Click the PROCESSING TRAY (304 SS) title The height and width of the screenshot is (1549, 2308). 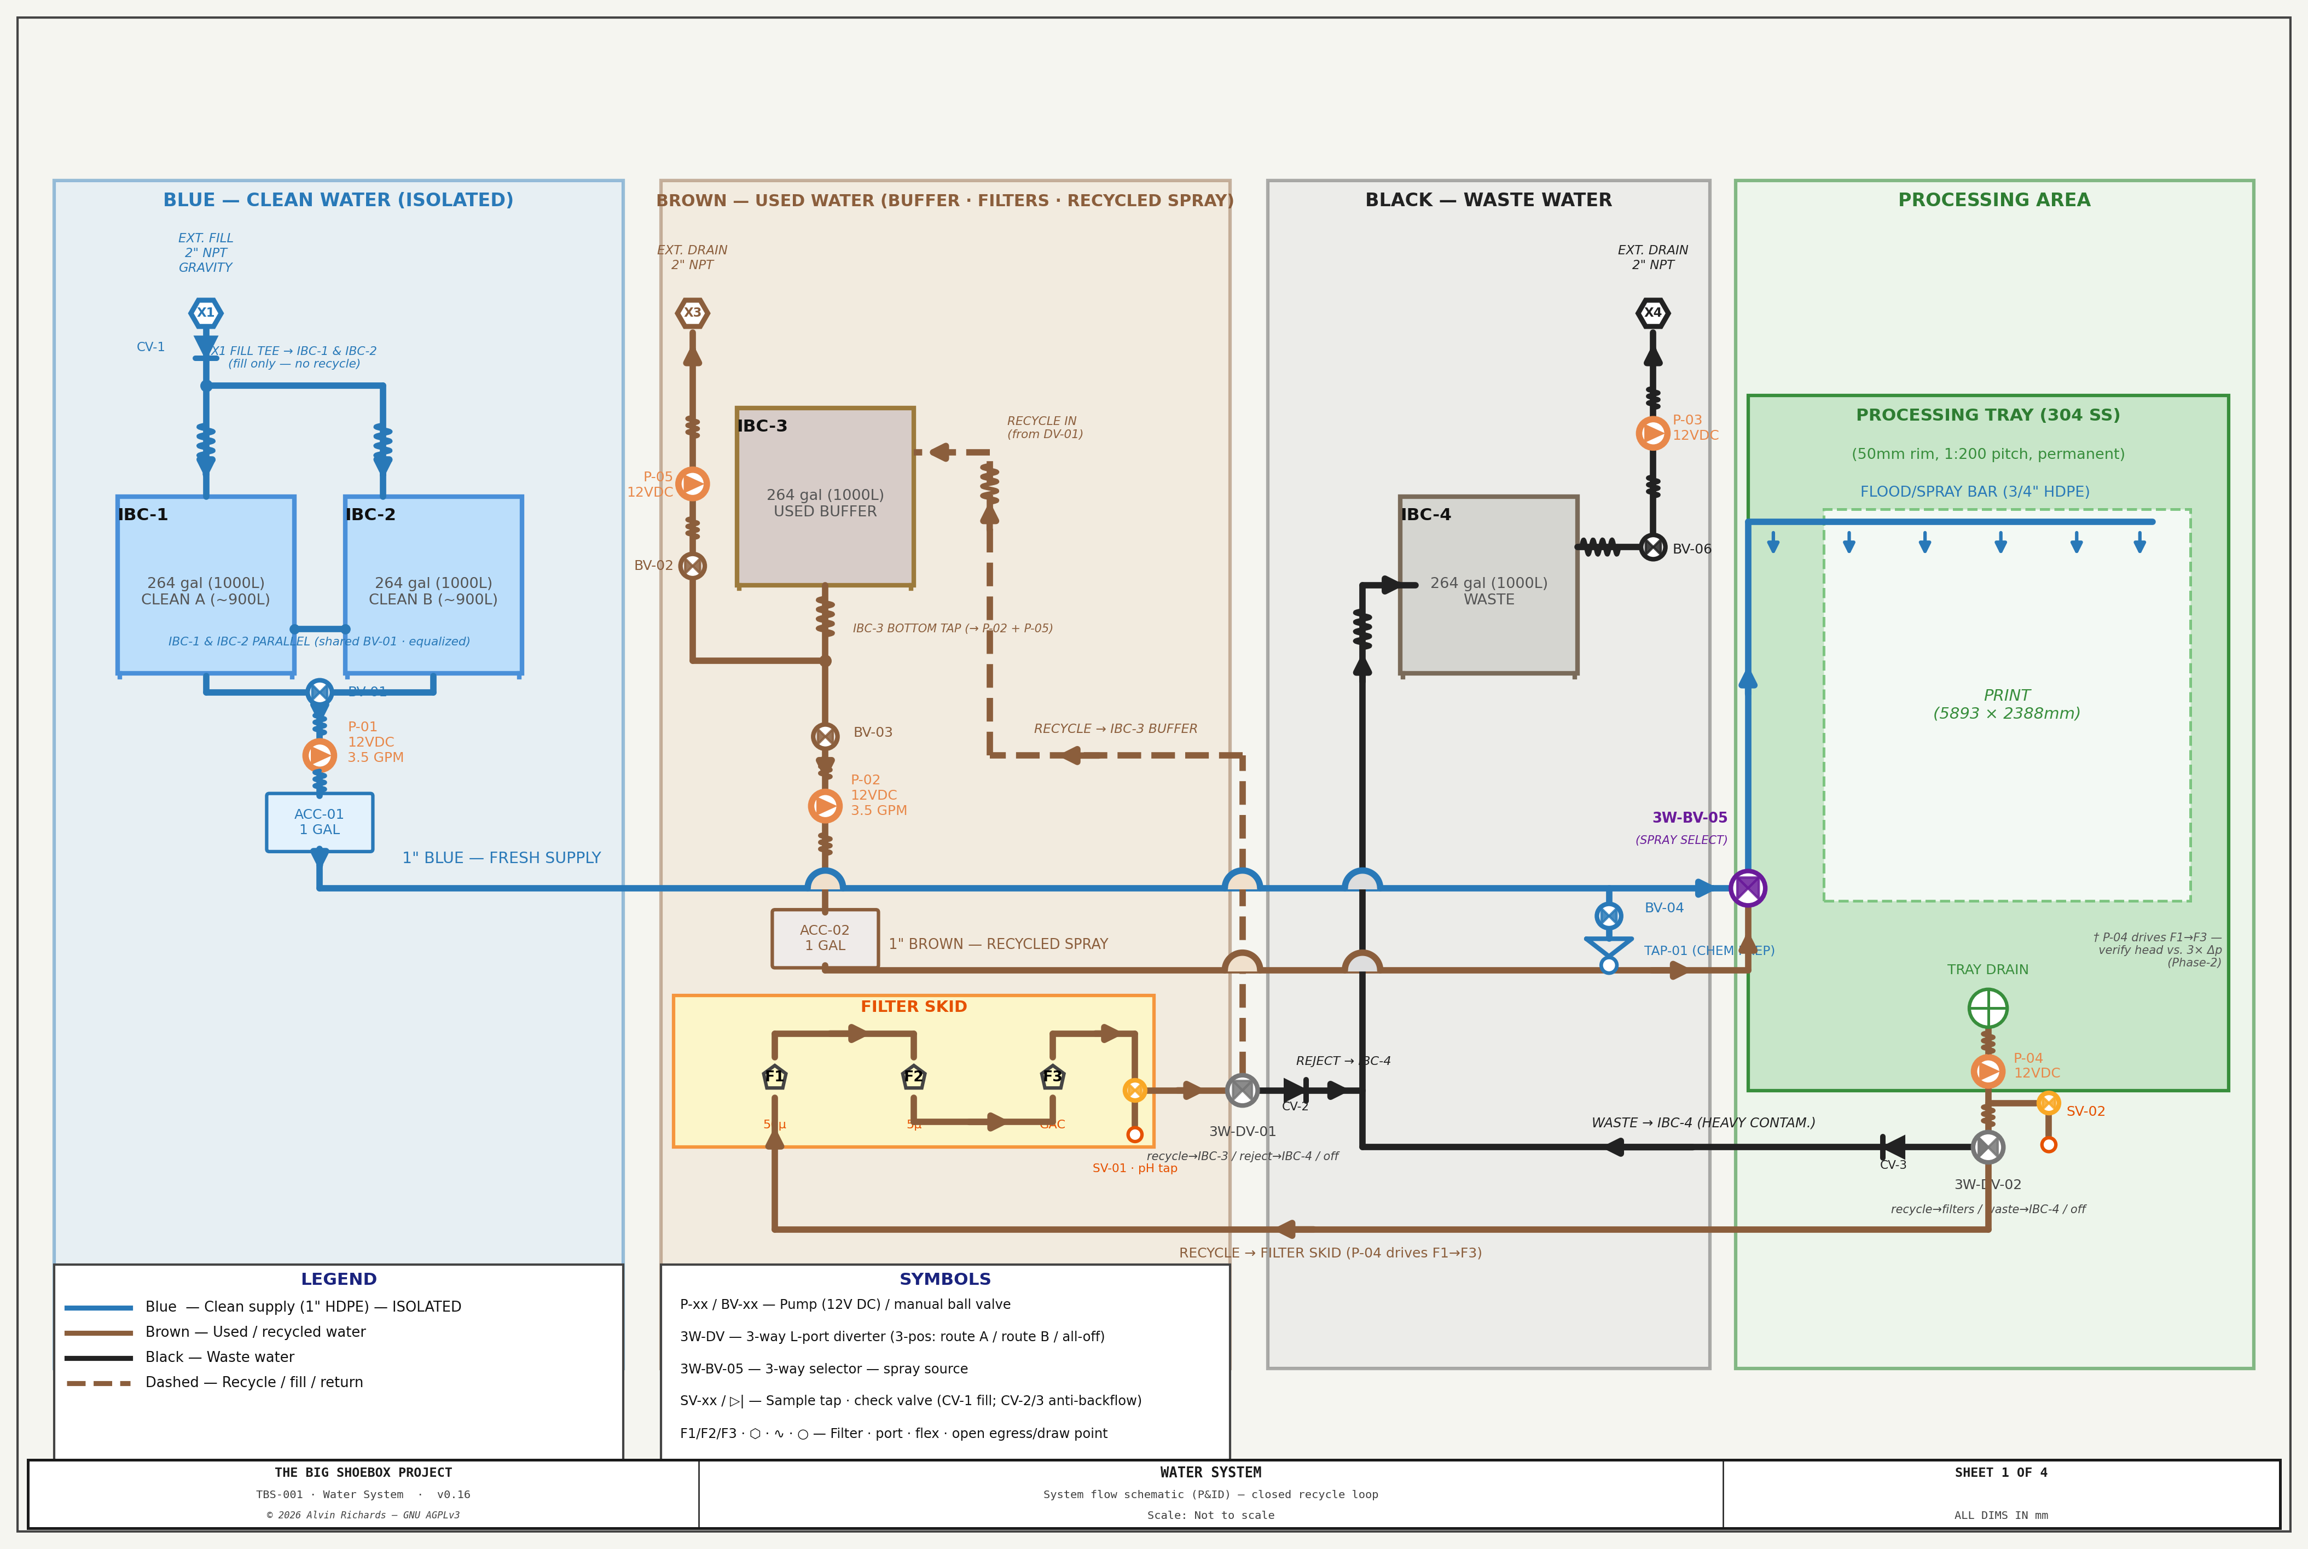coord(1988,415)
